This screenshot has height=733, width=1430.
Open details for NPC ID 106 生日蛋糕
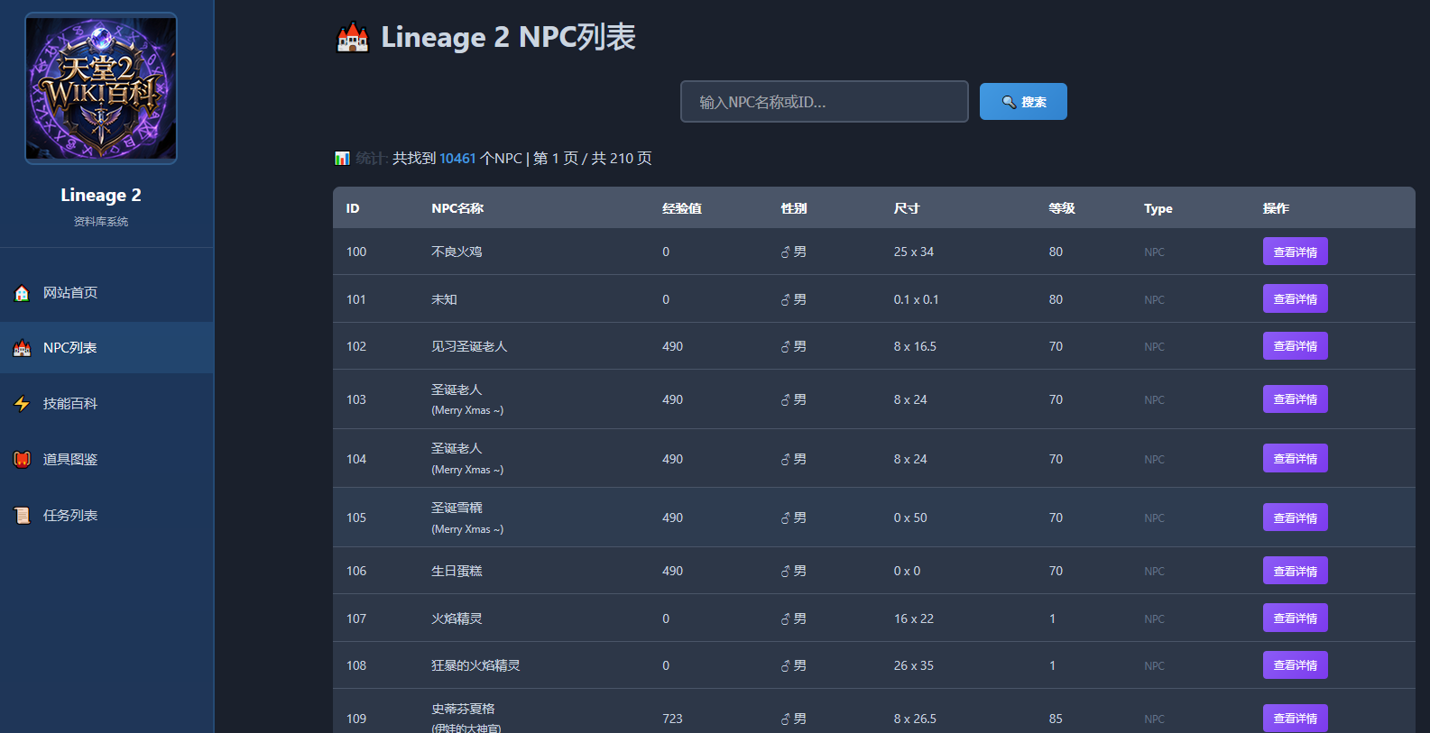point(1295,571)
